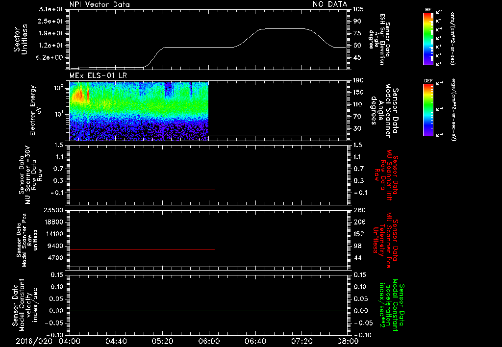The width and height of the screenshot is (502, 347).
Task: Click the '07:20' time tick label
Action: click(x=302, y=341)
